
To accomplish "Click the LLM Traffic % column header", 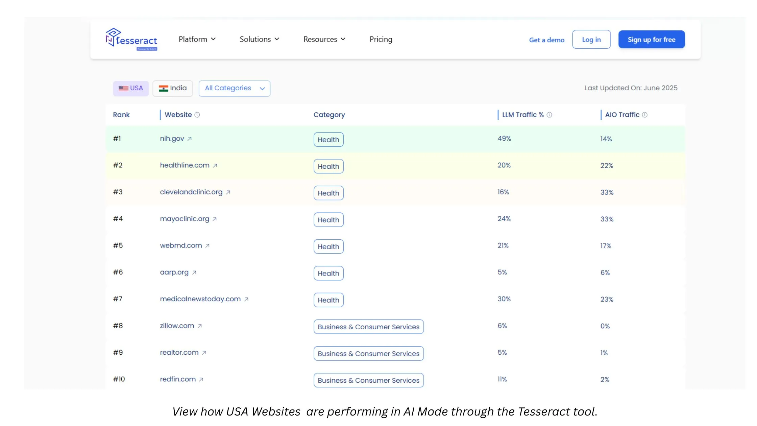I will 523,115.
